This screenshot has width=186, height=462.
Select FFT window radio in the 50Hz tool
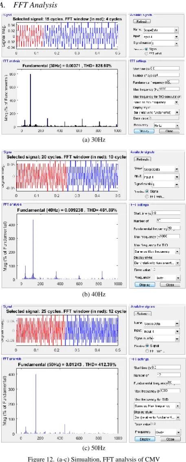(x=146, y=350)
